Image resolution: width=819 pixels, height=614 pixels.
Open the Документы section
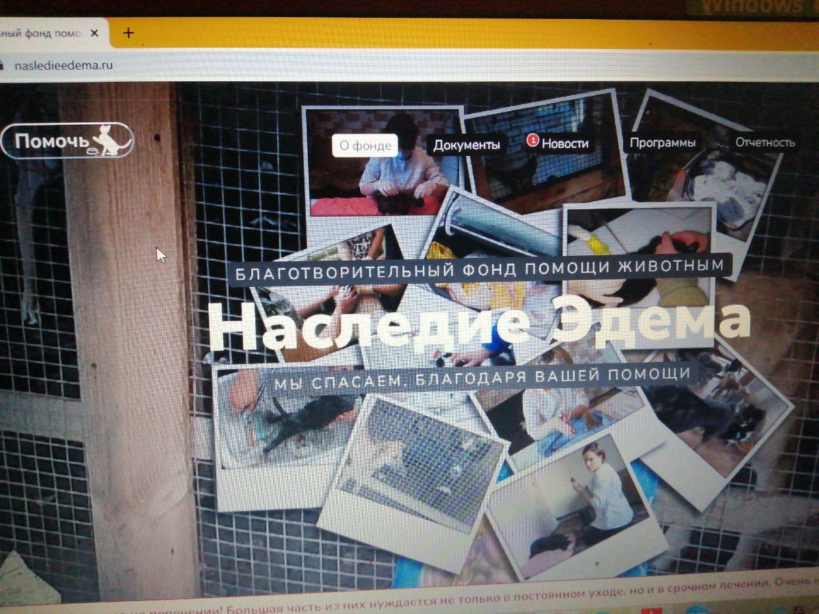pos(466,145)
